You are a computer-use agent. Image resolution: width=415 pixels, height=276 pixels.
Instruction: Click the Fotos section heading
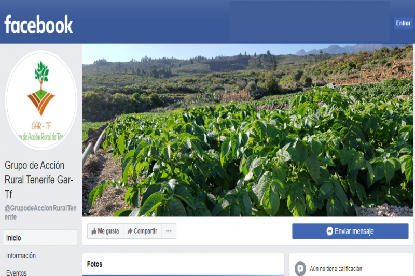pos(94,264)
